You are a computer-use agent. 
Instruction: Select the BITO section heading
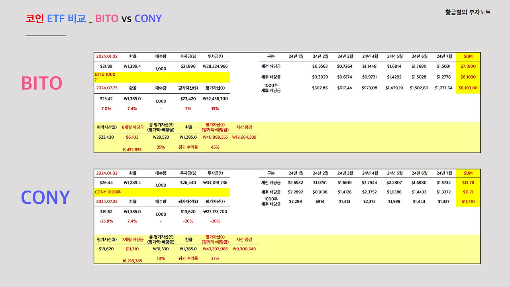[x=41, y=83]
